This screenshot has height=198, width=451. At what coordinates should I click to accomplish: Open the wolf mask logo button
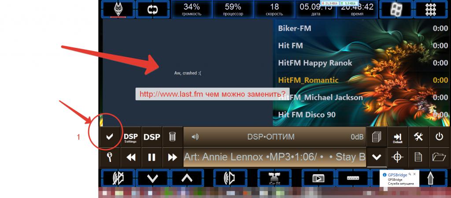click(118, 9)
